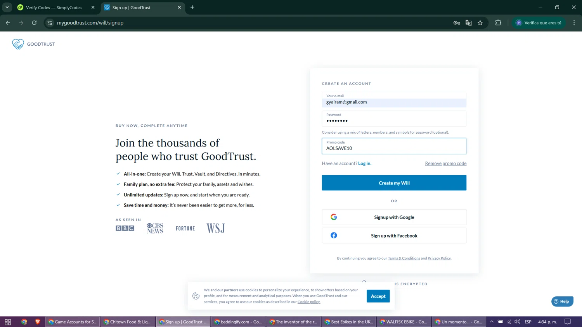Screen dimensions: 582x327
Task: Click the address bar URL
Action: [x=90, y=23]
